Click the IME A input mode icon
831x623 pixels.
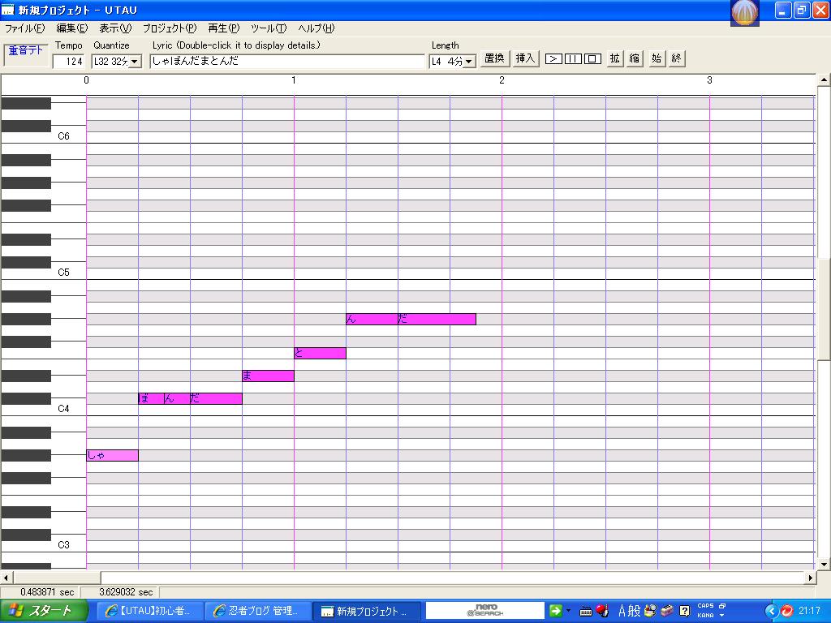[622, 612]
